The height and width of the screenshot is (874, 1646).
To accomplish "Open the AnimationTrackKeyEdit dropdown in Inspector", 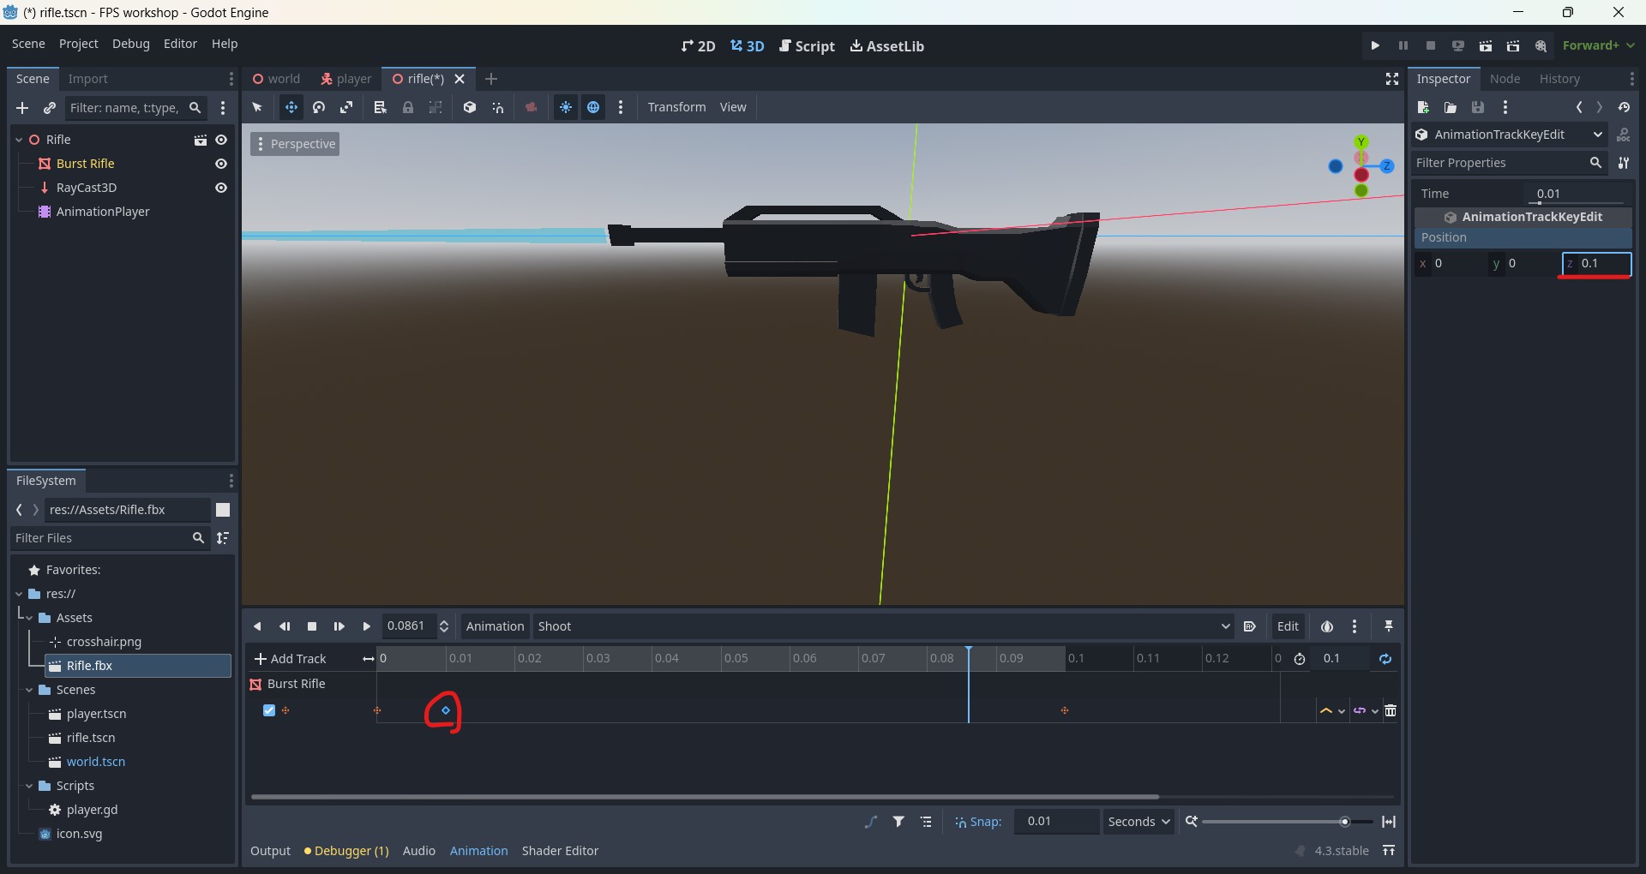I will tap(1598, 135).
